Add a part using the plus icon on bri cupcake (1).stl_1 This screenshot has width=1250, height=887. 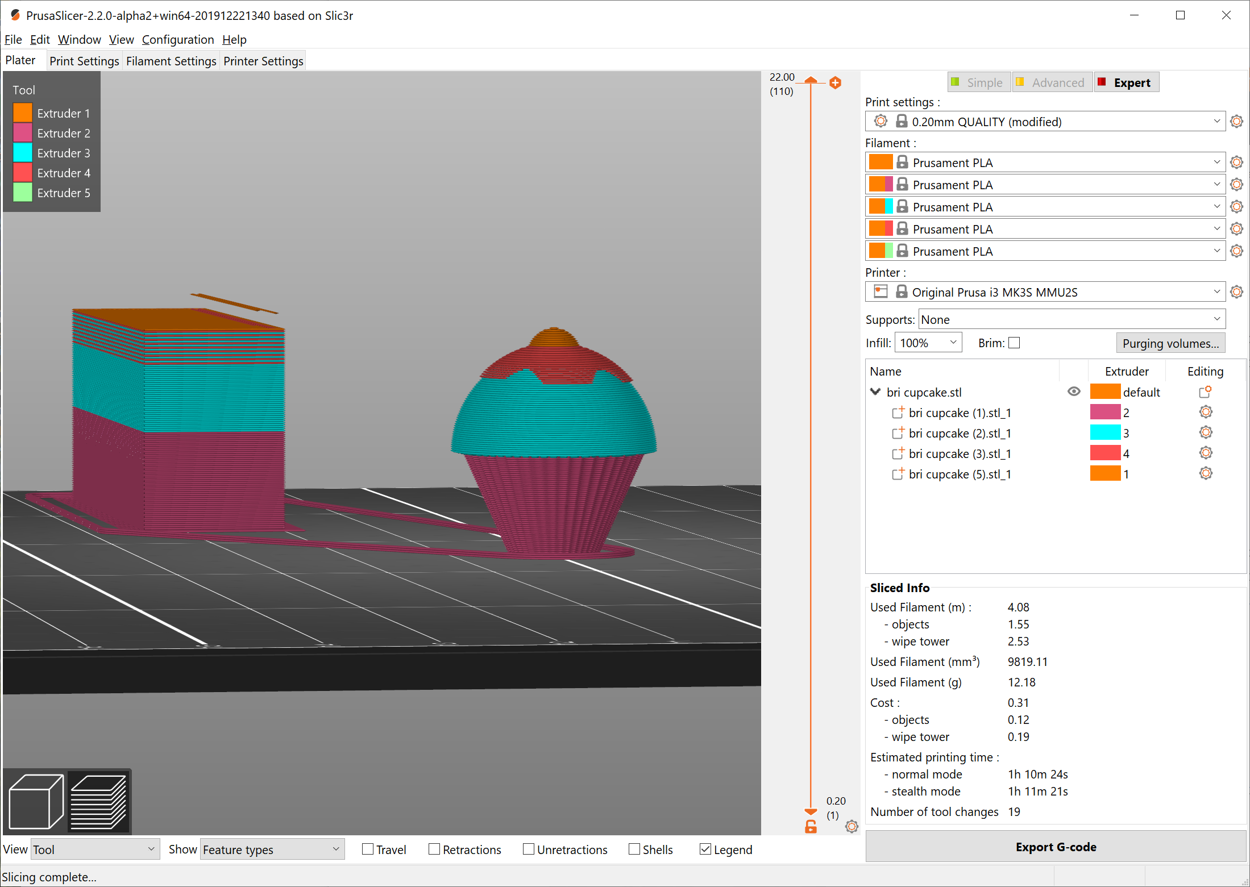[898, 413]
